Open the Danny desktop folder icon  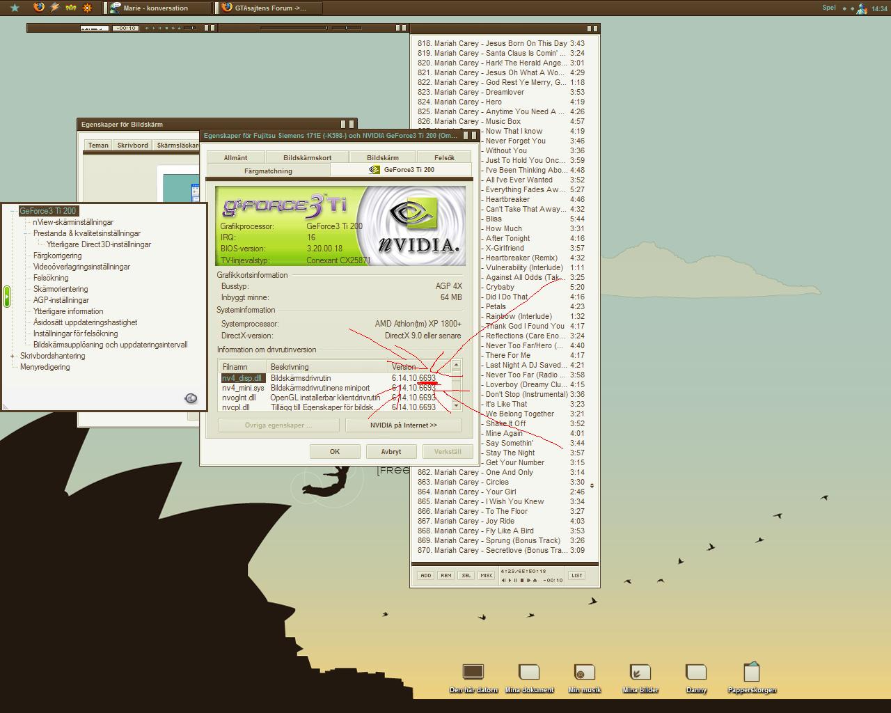point(696,677)
